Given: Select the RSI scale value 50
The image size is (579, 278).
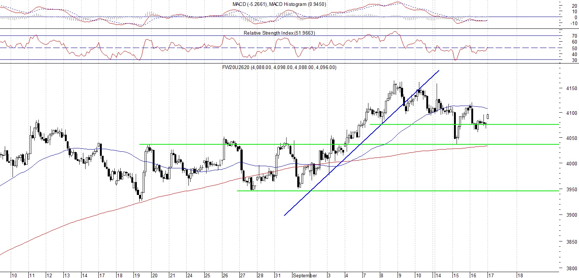Looking at the screenshot, I should click(x=575, y=48).
